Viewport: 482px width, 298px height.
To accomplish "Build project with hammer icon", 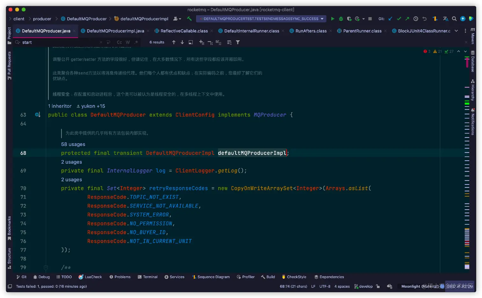I will tap(189, 19).
